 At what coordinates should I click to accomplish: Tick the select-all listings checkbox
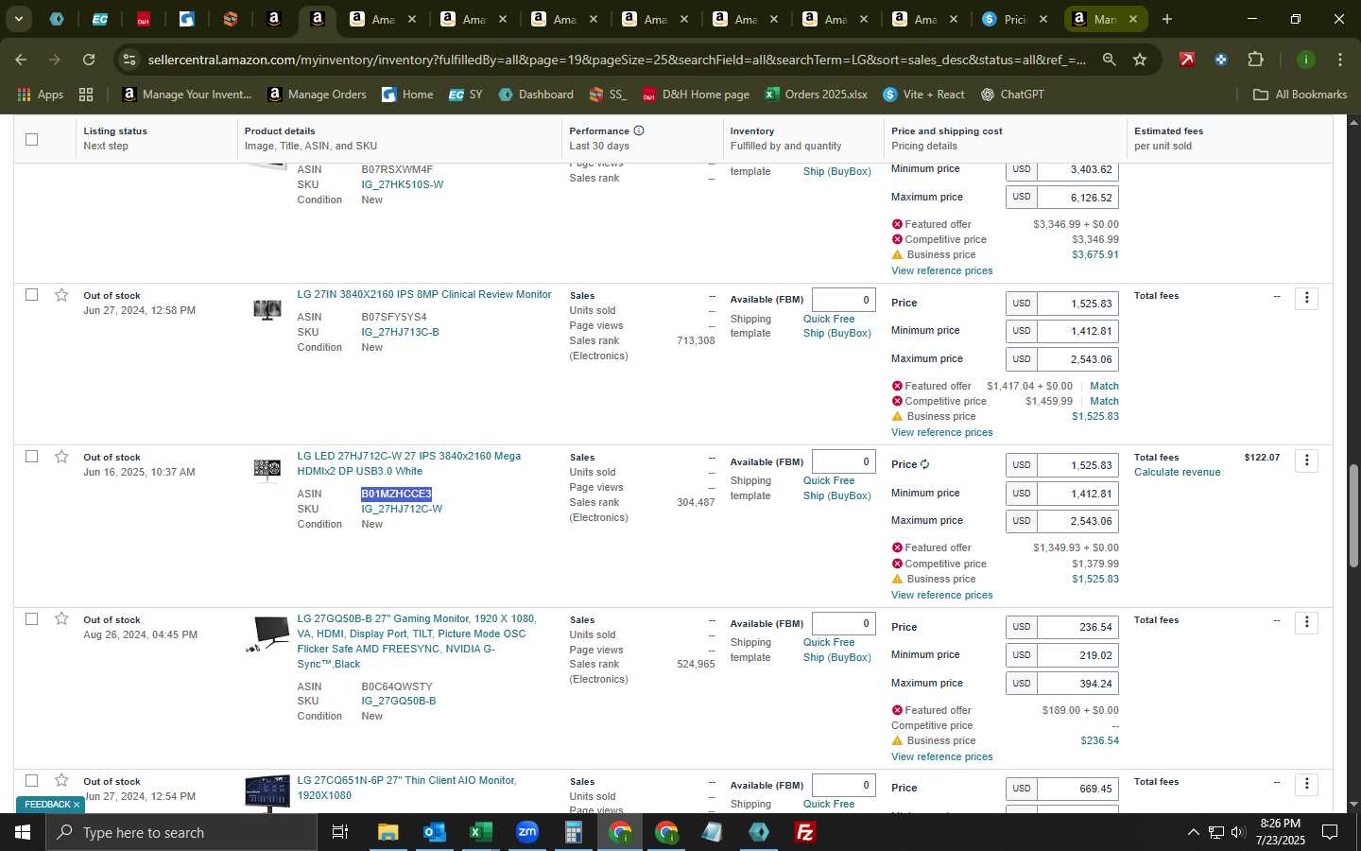pos(31,139)
